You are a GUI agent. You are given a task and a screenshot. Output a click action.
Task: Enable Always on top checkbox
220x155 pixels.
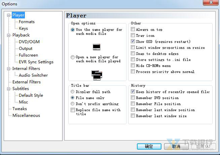click(x=133, y=29)
